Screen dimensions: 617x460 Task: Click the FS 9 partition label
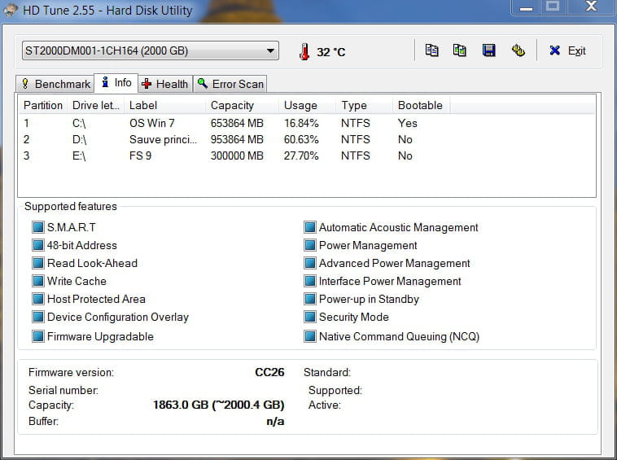pyautogui.click(x=141, y=156)
